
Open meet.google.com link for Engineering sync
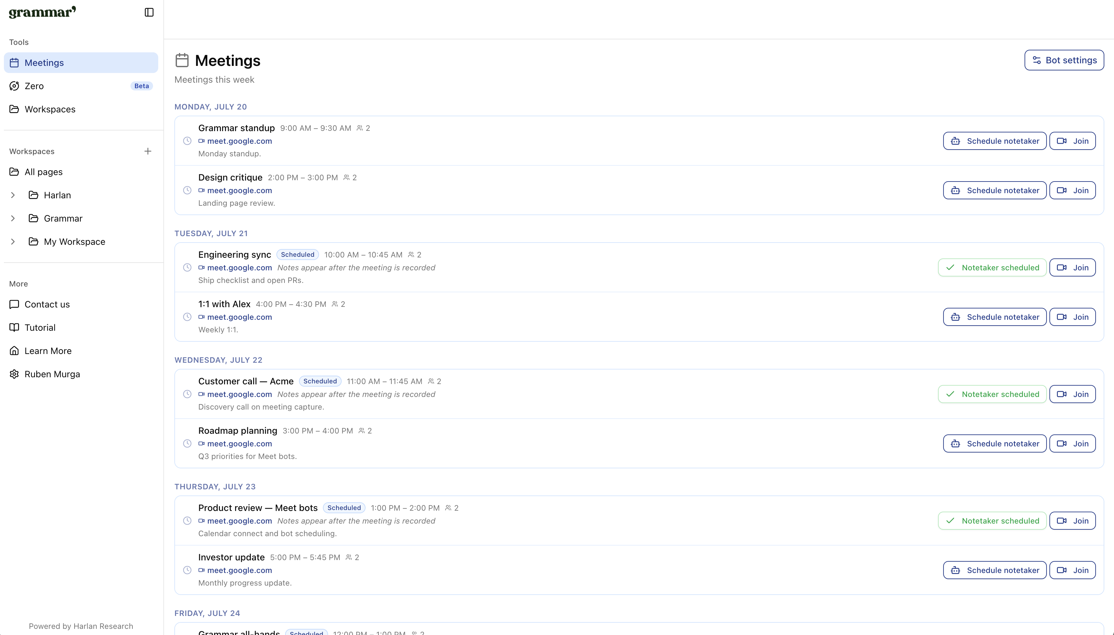pyautogui.click(x=235, y=267)
